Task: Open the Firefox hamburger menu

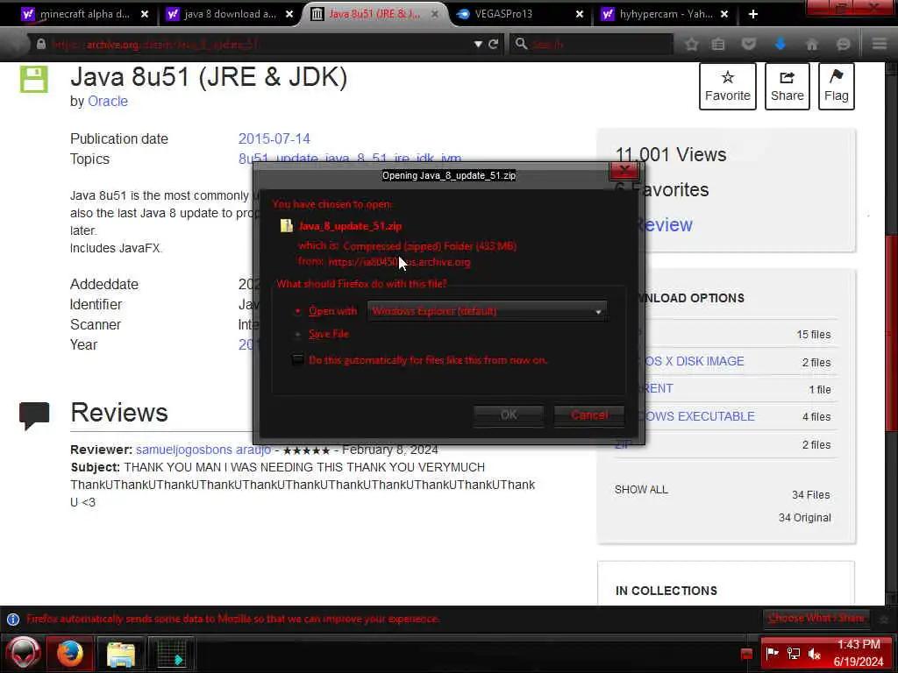Action: coord(879,44)
